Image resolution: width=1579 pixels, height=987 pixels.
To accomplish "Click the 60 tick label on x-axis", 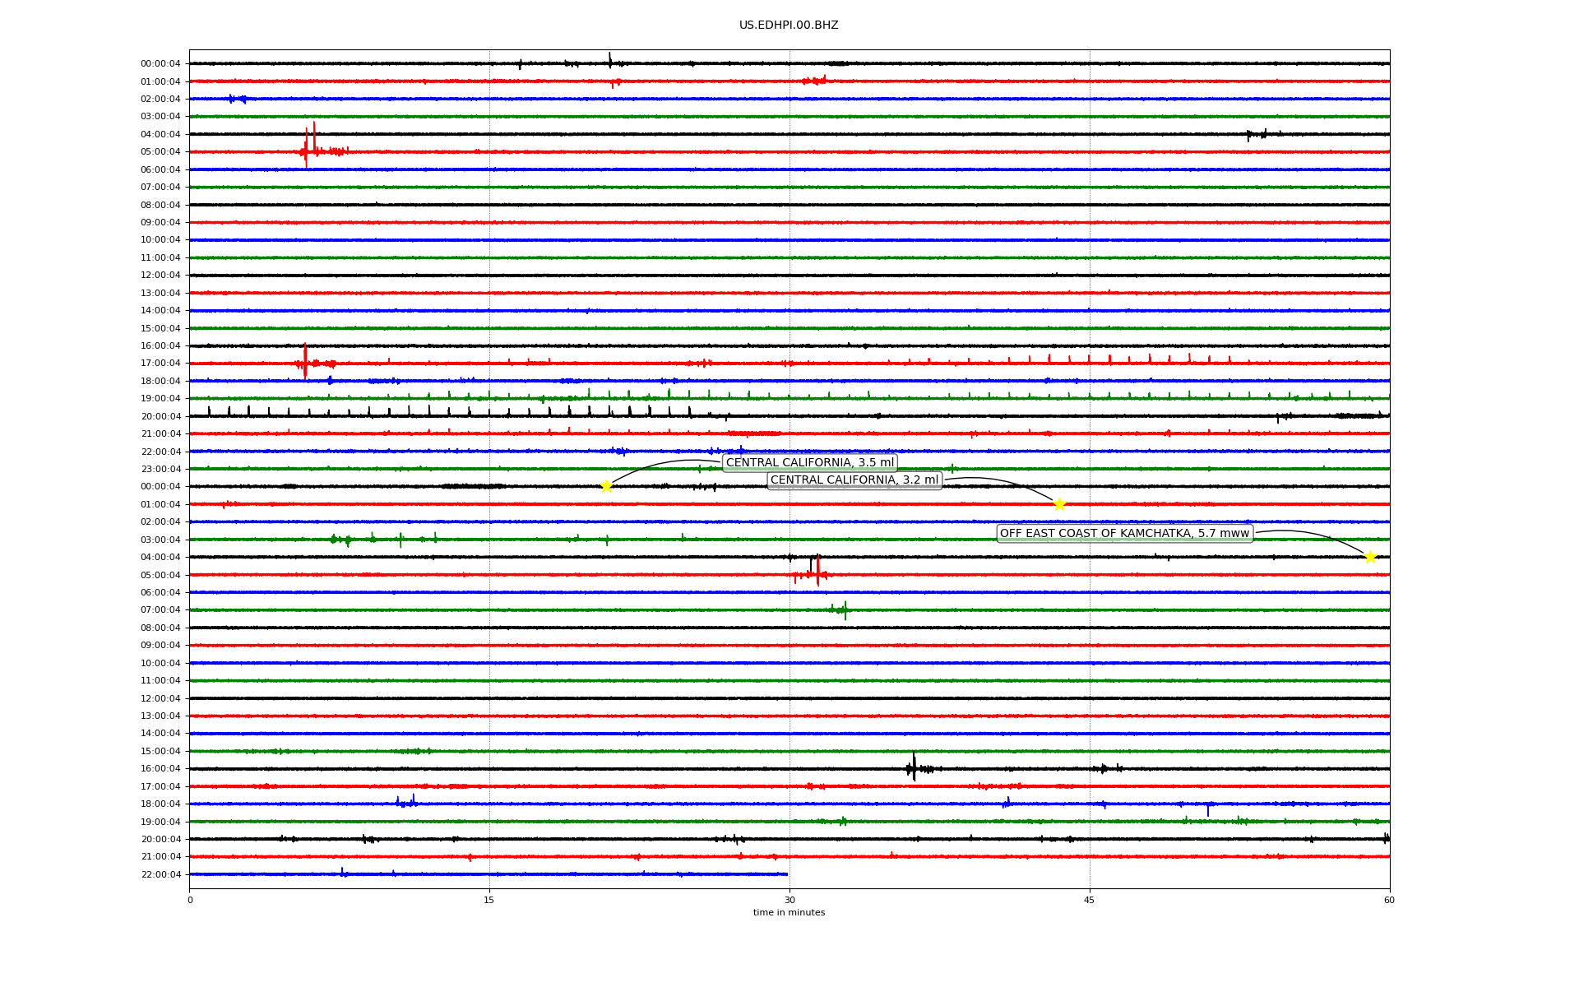I will click(1389, 900).
